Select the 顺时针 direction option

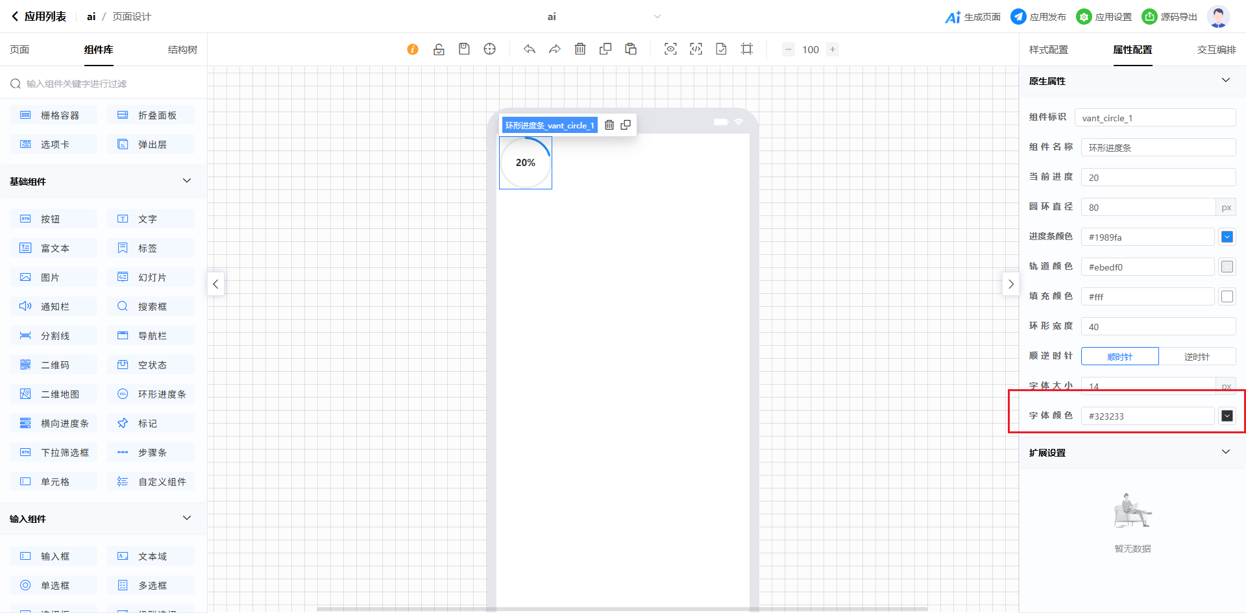(1119, 357)
